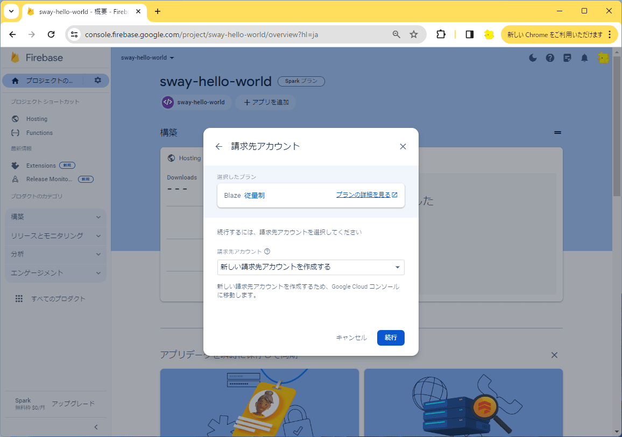
Task: Click the authentication illustration card
Action: click(x=259, y=403)
